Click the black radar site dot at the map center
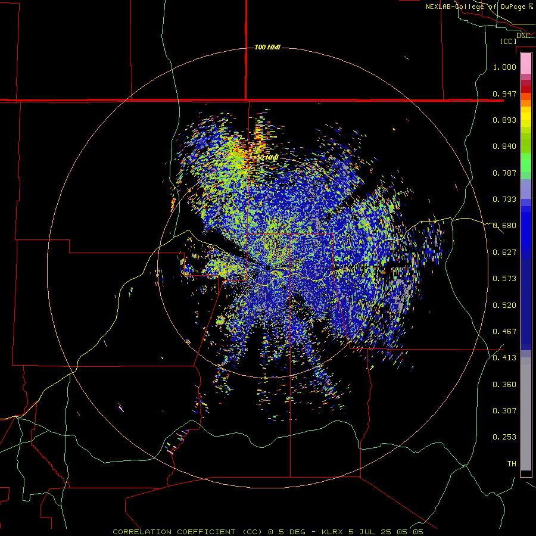 click(x=269, y=267)
